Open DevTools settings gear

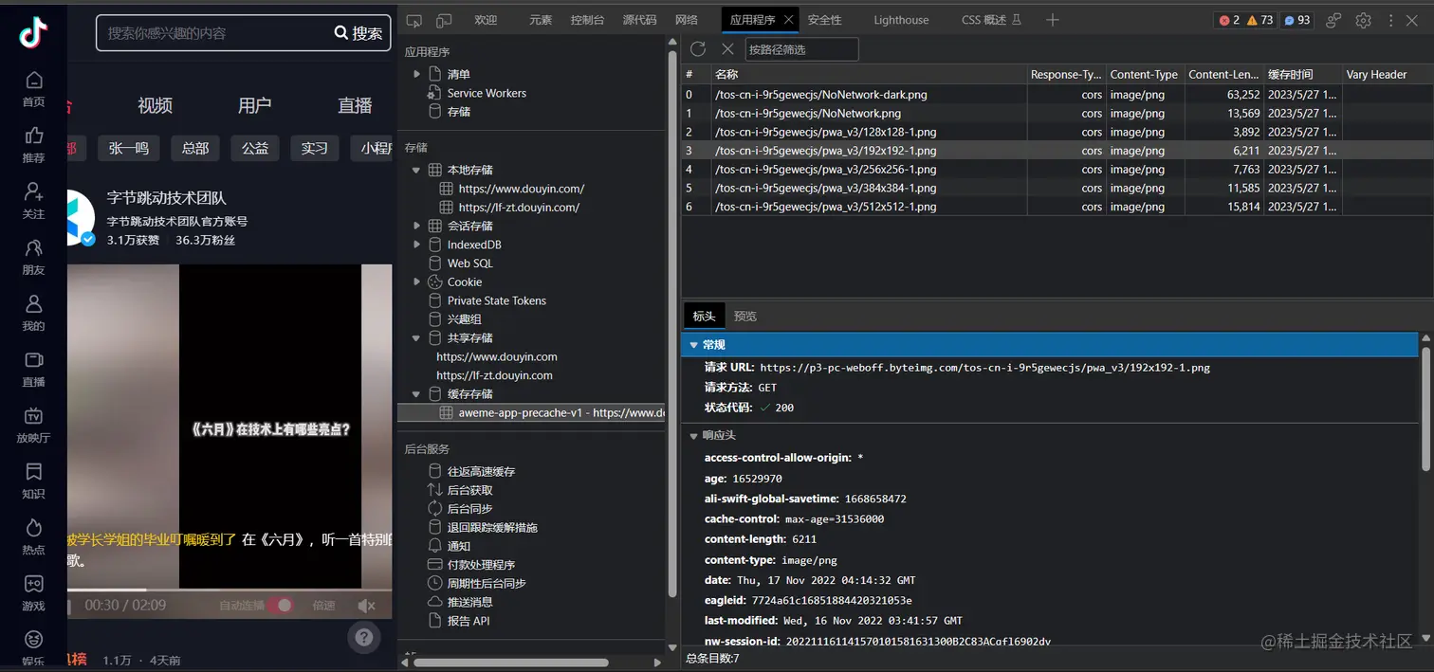point(1363,20)
